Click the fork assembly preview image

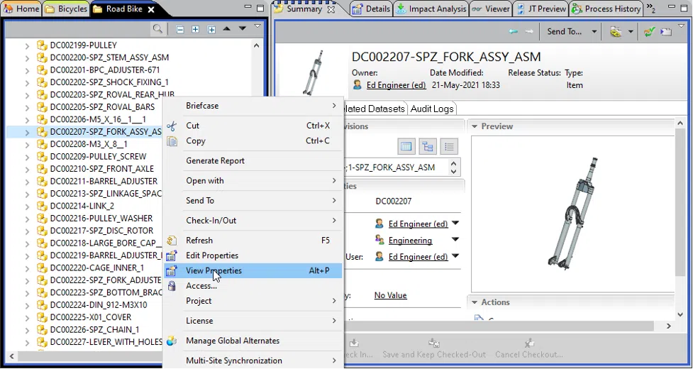click(x=573, y=214)
